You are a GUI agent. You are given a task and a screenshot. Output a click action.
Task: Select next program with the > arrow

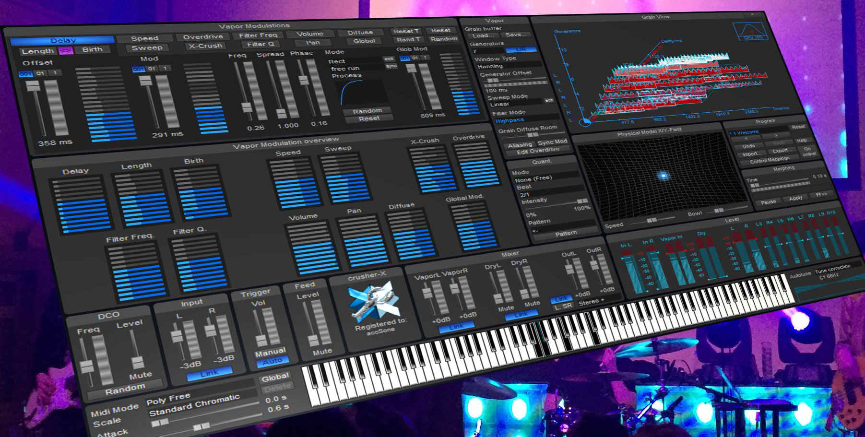777,136
